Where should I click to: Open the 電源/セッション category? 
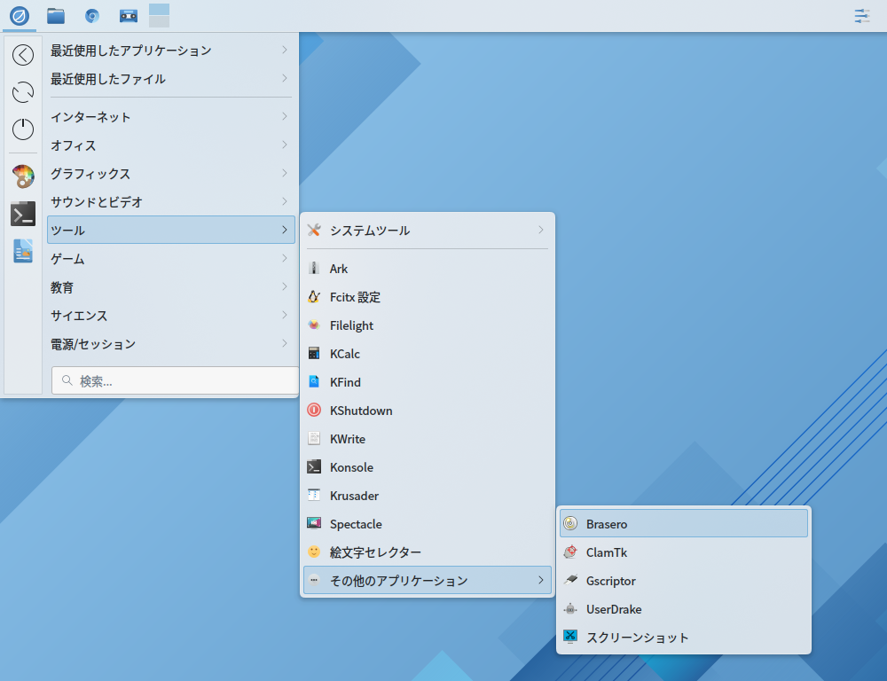coord(171,343)
